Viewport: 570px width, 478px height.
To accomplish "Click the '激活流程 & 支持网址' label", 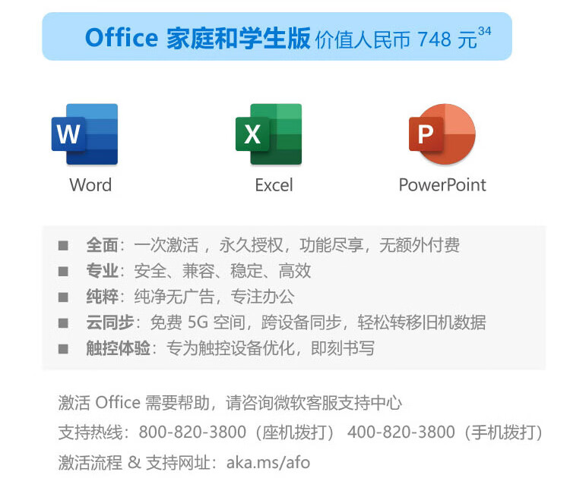I will (x=134, y=463).
